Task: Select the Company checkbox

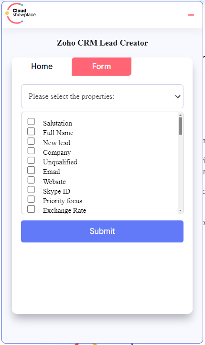Action: (31, 151)
